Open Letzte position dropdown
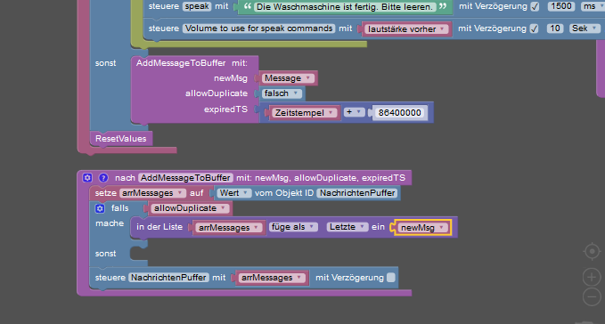This screenshot has width=605, height=324. 347,227
